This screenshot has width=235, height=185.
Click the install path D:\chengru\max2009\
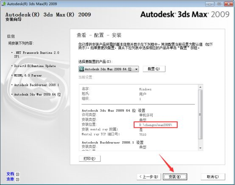tap(156, 125)
